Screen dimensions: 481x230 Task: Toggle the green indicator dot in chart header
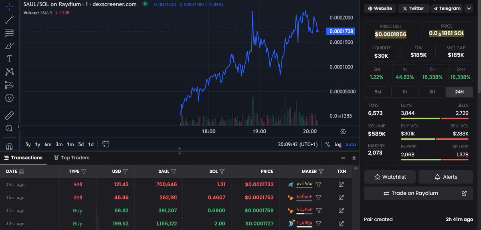(x=145, y=4)
